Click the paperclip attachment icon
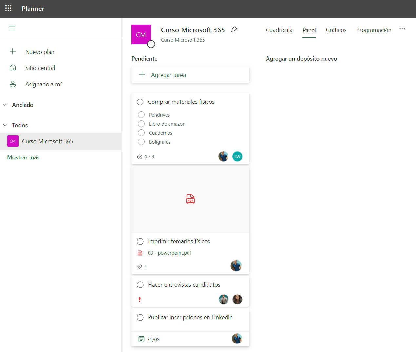The height and width of the screenshot is (352, 416). (140, 267)
